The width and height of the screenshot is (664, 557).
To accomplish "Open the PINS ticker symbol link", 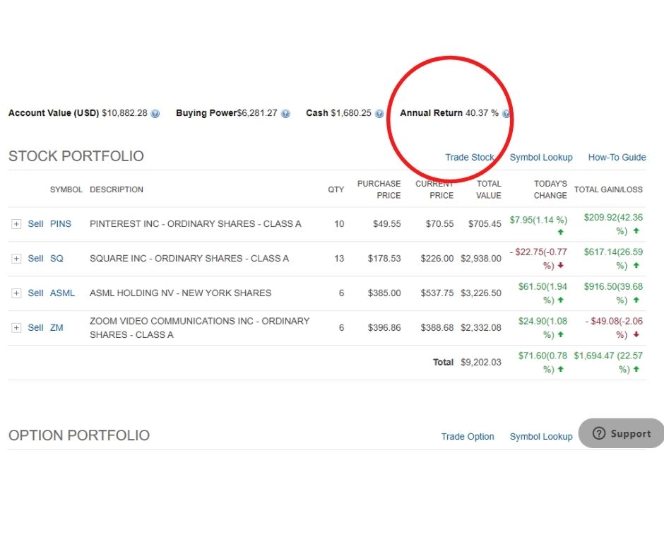I will 61,223.
